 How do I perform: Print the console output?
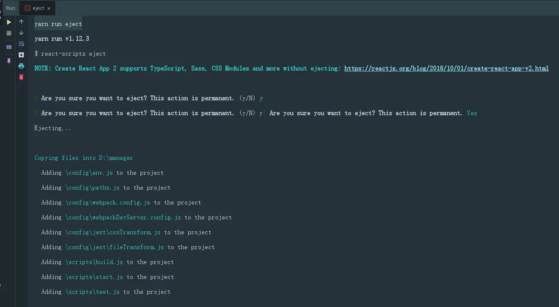pyautogui.click(x=21, y=66)
